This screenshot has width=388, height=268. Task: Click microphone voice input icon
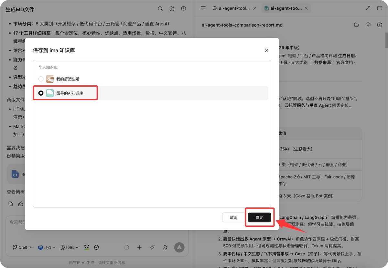(x=165, y=247)
